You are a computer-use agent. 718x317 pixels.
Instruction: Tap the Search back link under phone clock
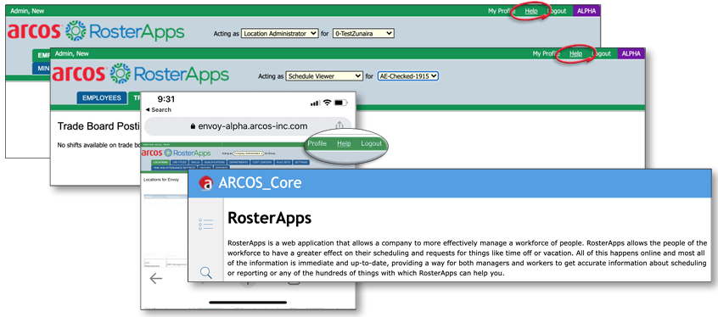click(159, 110)
